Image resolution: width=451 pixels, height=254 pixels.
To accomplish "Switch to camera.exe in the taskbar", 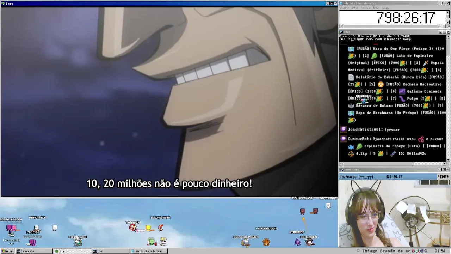I will [33, 251].
